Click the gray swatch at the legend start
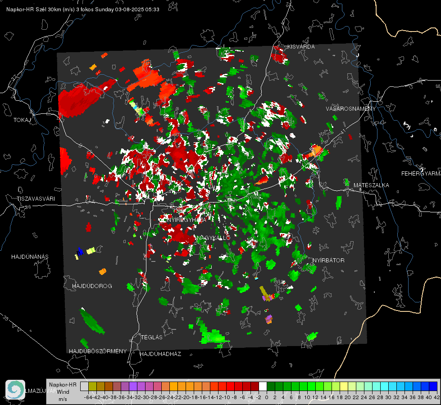441x405 pixels. (84, 386)
